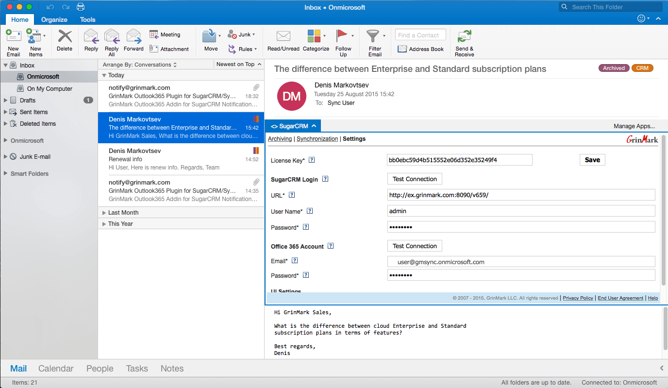
Task: Expand the Drafts folder
Action: click(6, 101)
